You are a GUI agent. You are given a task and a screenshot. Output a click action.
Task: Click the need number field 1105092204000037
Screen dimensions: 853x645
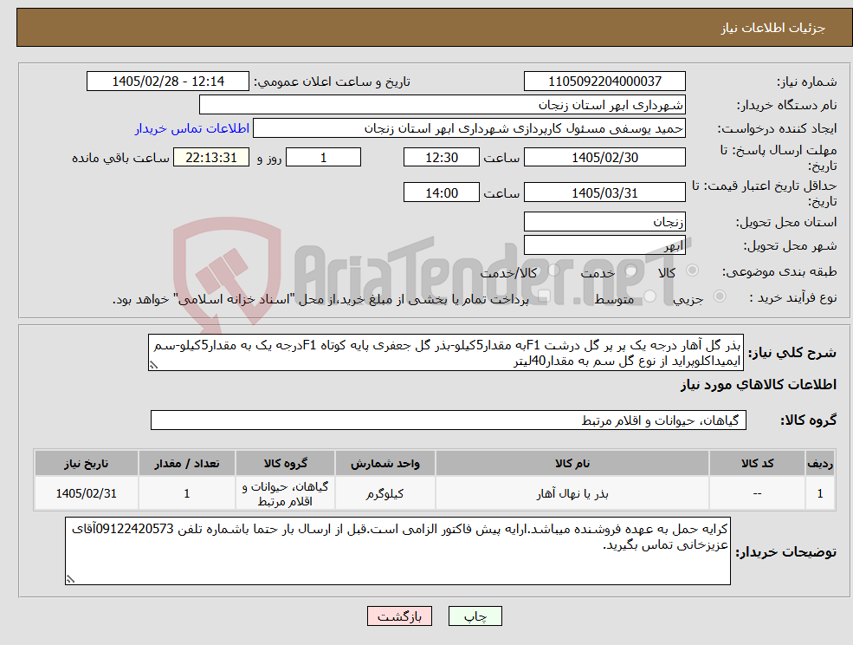coord(604,81)
